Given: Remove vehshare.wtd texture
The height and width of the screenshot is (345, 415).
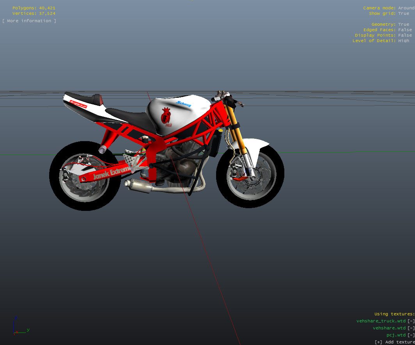Looking at the screenshot, I should (411, 328).
